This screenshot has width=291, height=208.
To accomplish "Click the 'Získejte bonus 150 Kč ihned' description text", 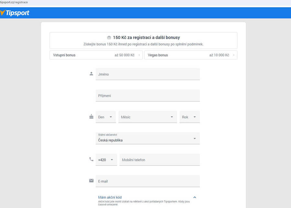I will point(144,44).
